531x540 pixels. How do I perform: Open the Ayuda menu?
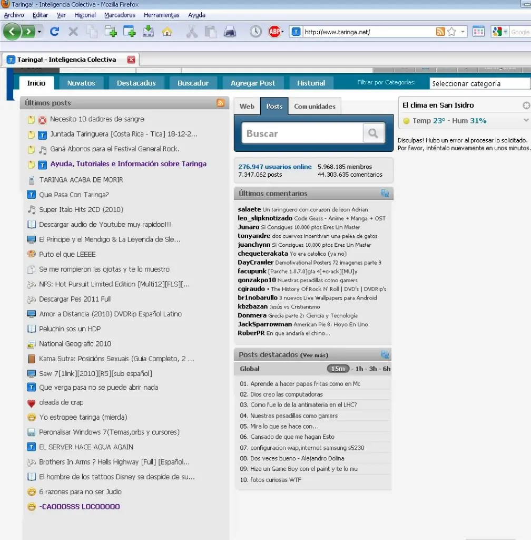[196, 15]
